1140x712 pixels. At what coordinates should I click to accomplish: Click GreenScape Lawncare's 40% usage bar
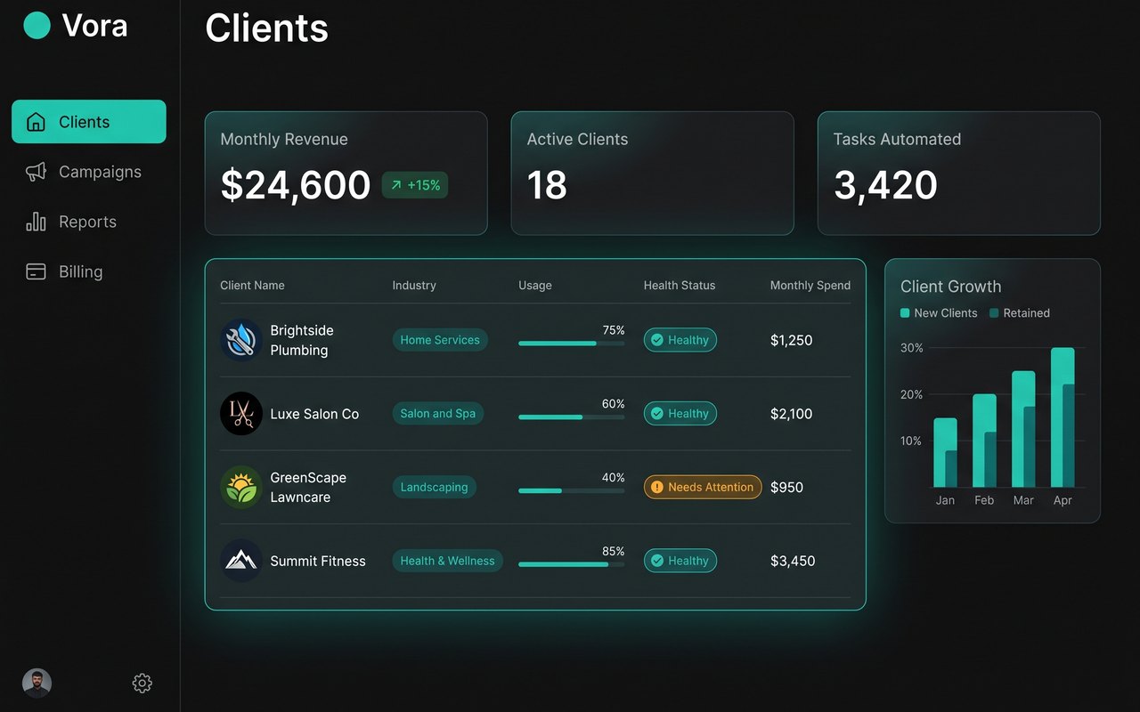click(x=571, y=490)
